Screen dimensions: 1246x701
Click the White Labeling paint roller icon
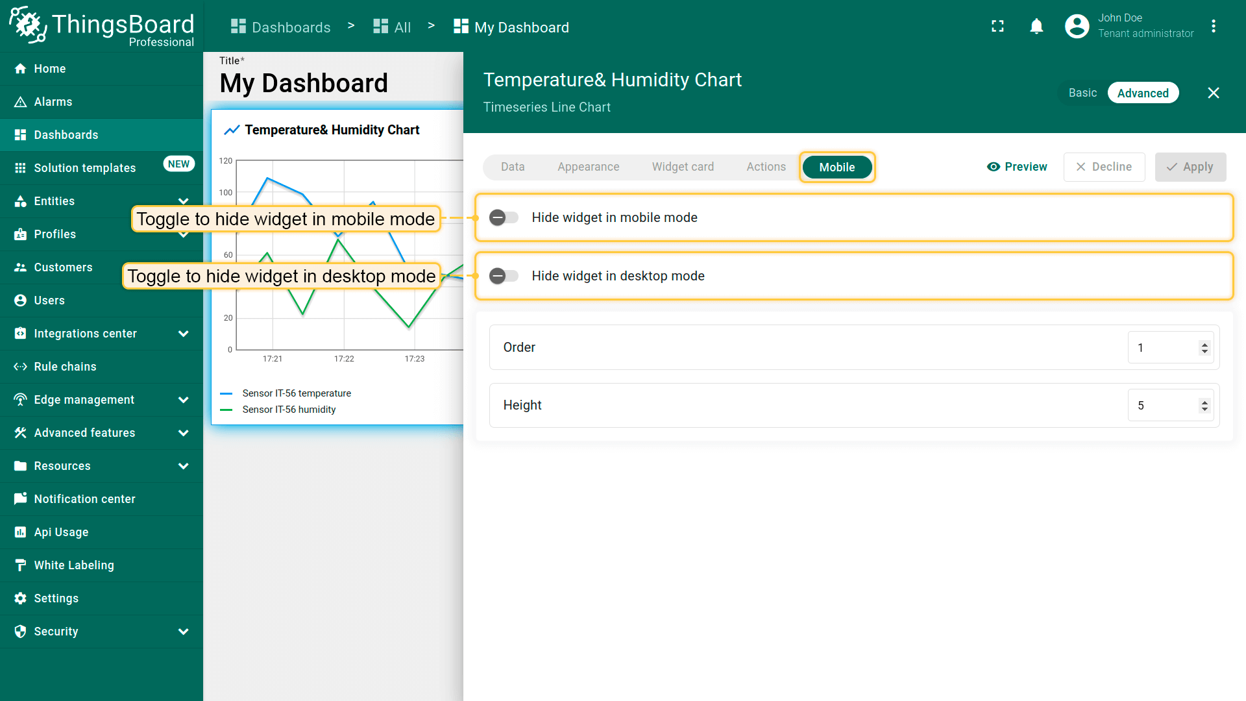pos(20,565)
